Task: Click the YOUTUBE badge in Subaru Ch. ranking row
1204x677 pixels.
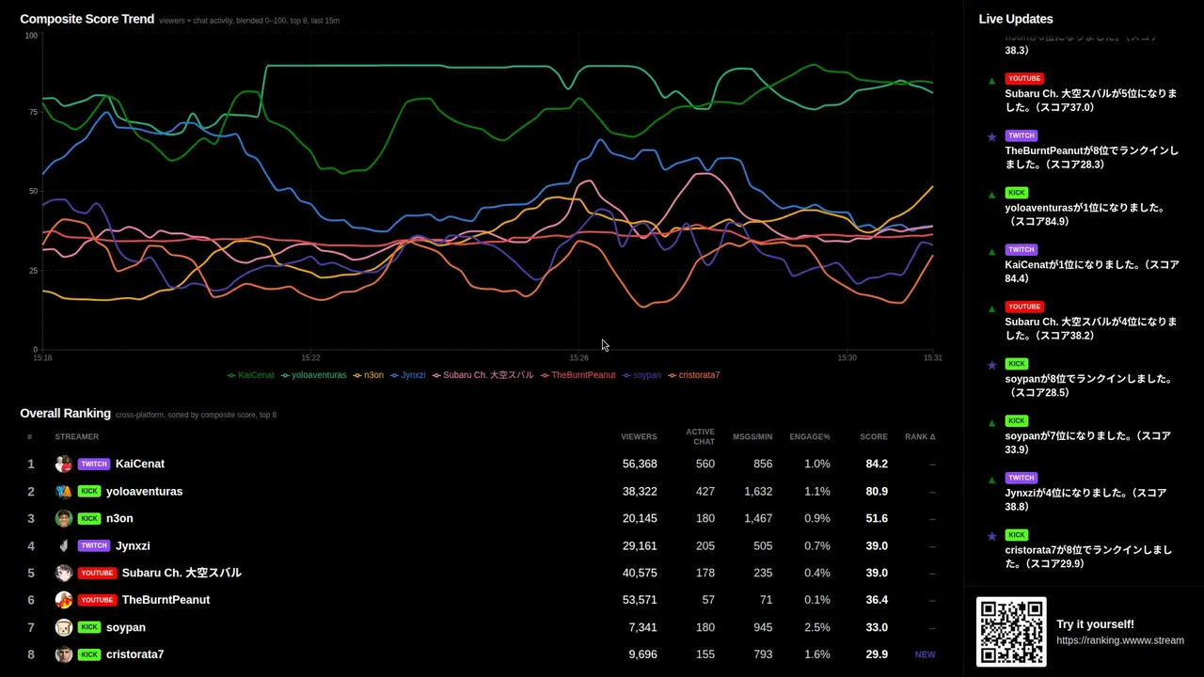Action: point(97,573)
